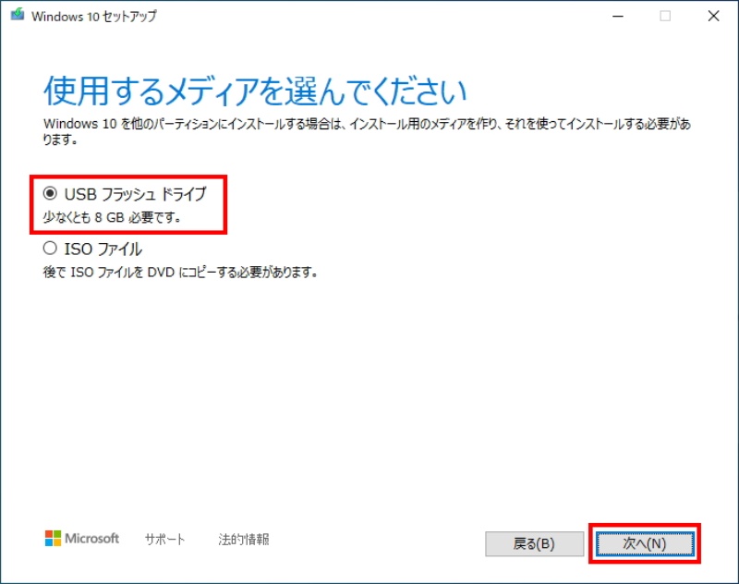Click the 少なくとも 8 GB 必要です note
Viewport: 739px width, 584px height.
click(x=112, y=218)
